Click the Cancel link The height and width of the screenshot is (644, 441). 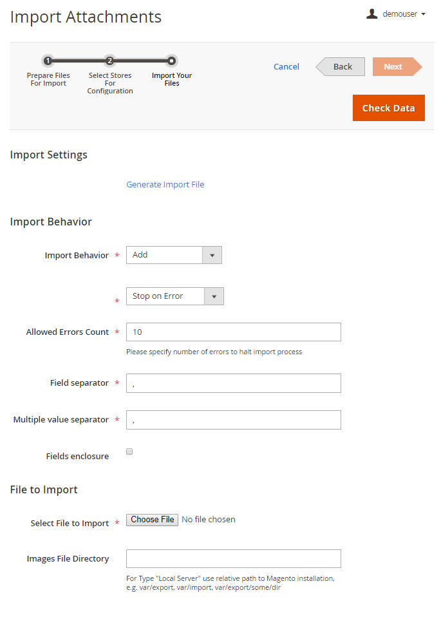(286, 66)
